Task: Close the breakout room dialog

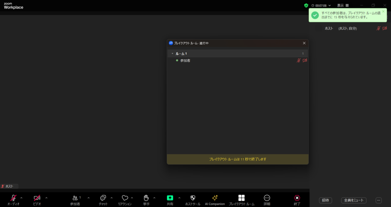Action: pos(304,43)
